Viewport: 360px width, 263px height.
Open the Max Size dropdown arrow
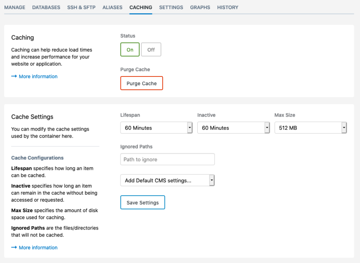tap(344, 127)
